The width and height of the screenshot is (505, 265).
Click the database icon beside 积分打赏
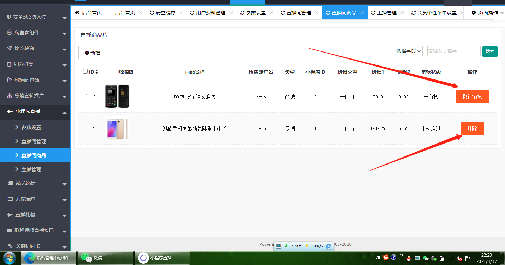9,64
